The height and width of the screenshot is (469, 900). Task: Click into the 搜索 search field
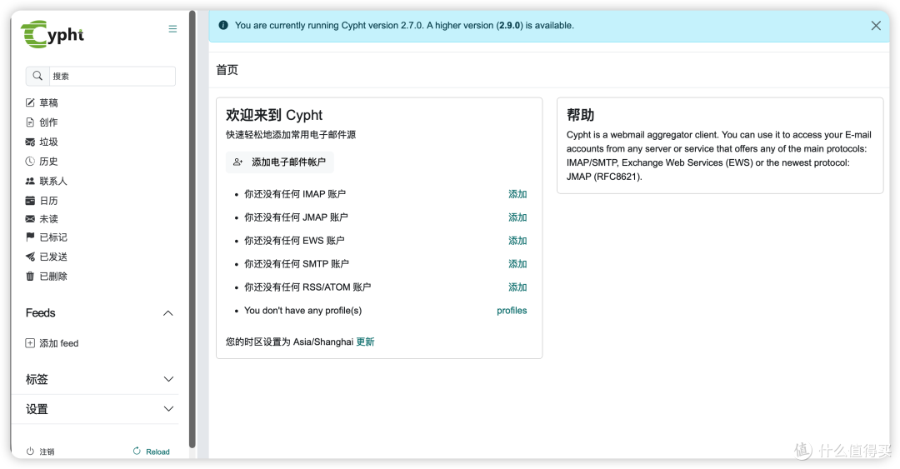pyautogui.click(x=112, y=76)
